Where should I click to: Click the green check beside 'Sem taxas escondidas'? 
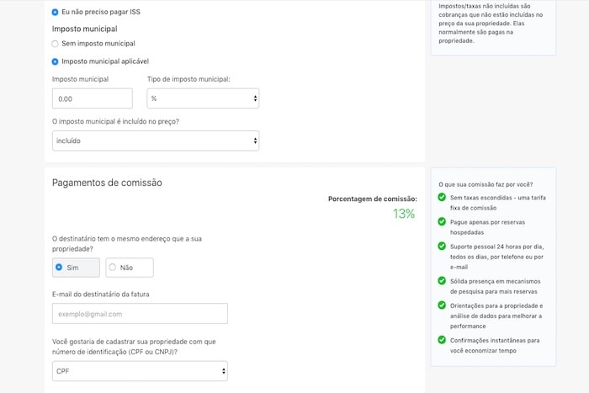pos(442,197)
